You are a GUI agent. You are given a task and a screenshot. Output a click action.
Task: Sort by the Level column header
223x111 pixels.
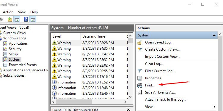66,36
